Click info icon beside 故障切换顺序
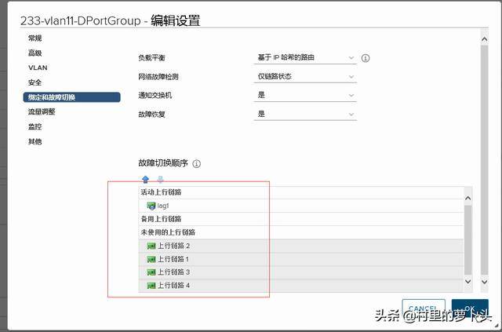 click(x=197, y=164)
